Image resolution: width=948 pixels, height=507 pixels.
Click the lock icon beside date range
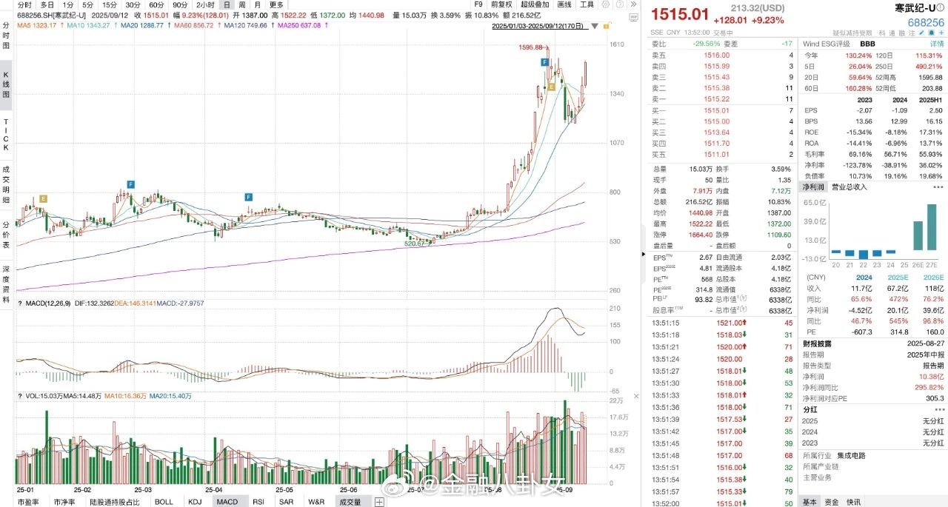pos(606,26)
